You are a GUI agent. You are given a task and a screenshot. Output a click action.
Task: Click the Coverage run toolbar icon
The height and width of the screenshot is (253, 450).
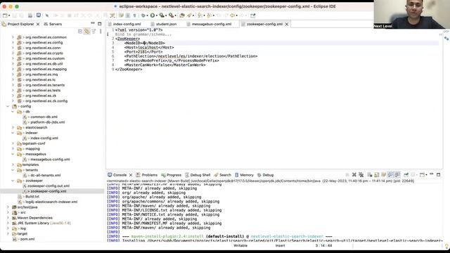coord(162,15)
